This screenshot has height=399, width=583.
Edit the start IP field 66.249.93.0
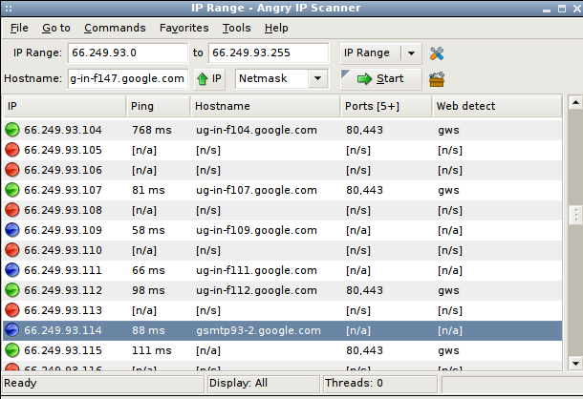[x=128, y=53]
